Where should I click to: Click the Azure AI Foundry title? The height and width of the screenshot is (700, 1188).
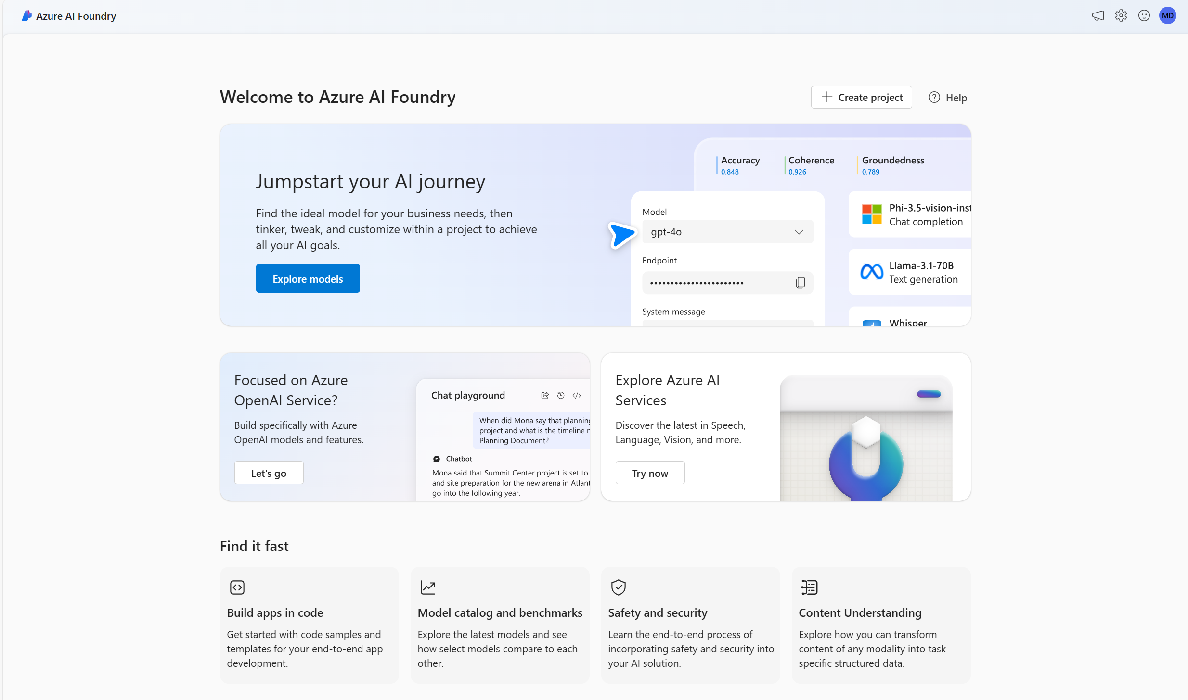tap(76, 16)
